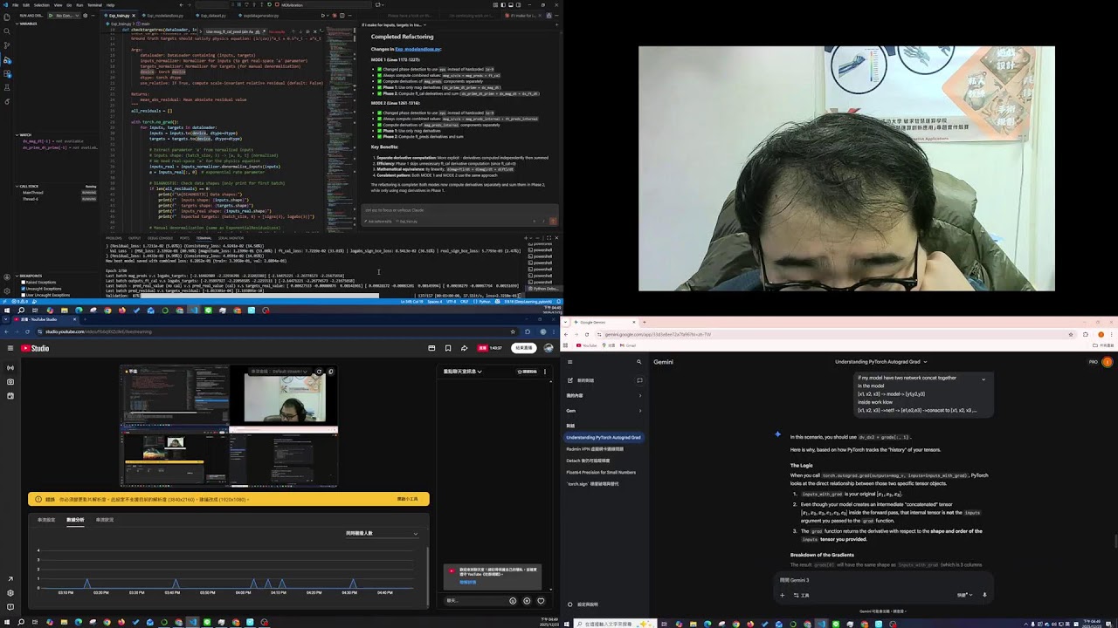
Task: Open VS Code Run and Debug icon
Action: (7, 60)
